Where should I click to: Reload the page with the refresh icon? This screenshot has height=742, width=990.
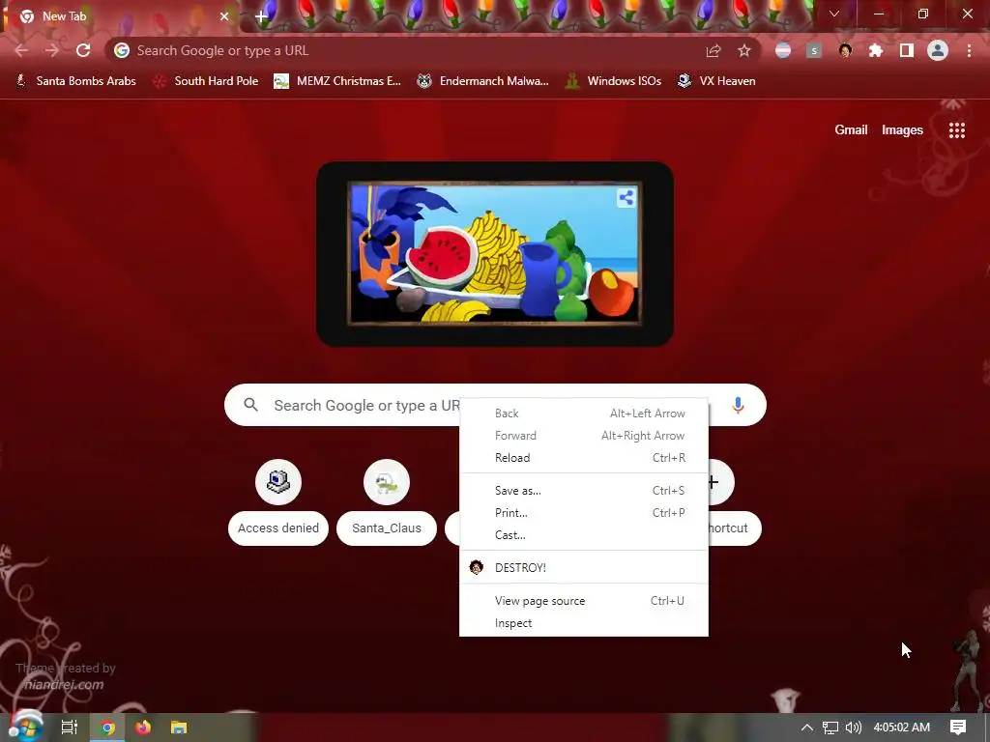83,50
